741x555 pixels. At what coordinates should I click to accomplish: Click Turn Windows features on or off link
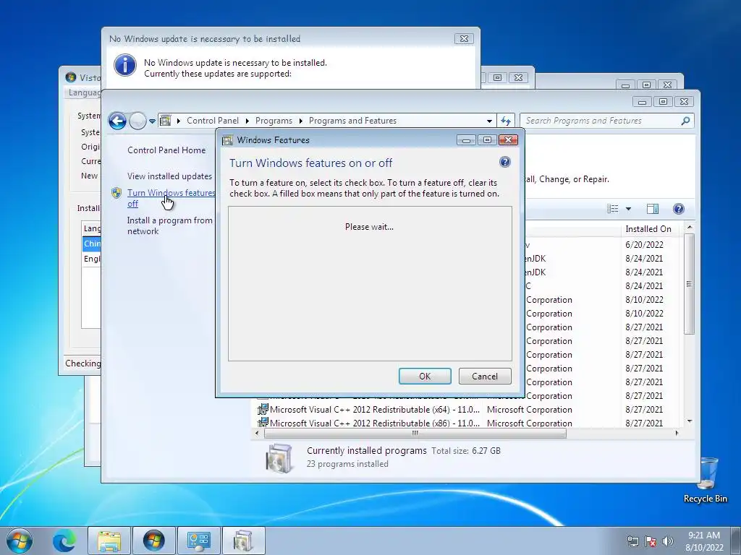tap(171, 198)
